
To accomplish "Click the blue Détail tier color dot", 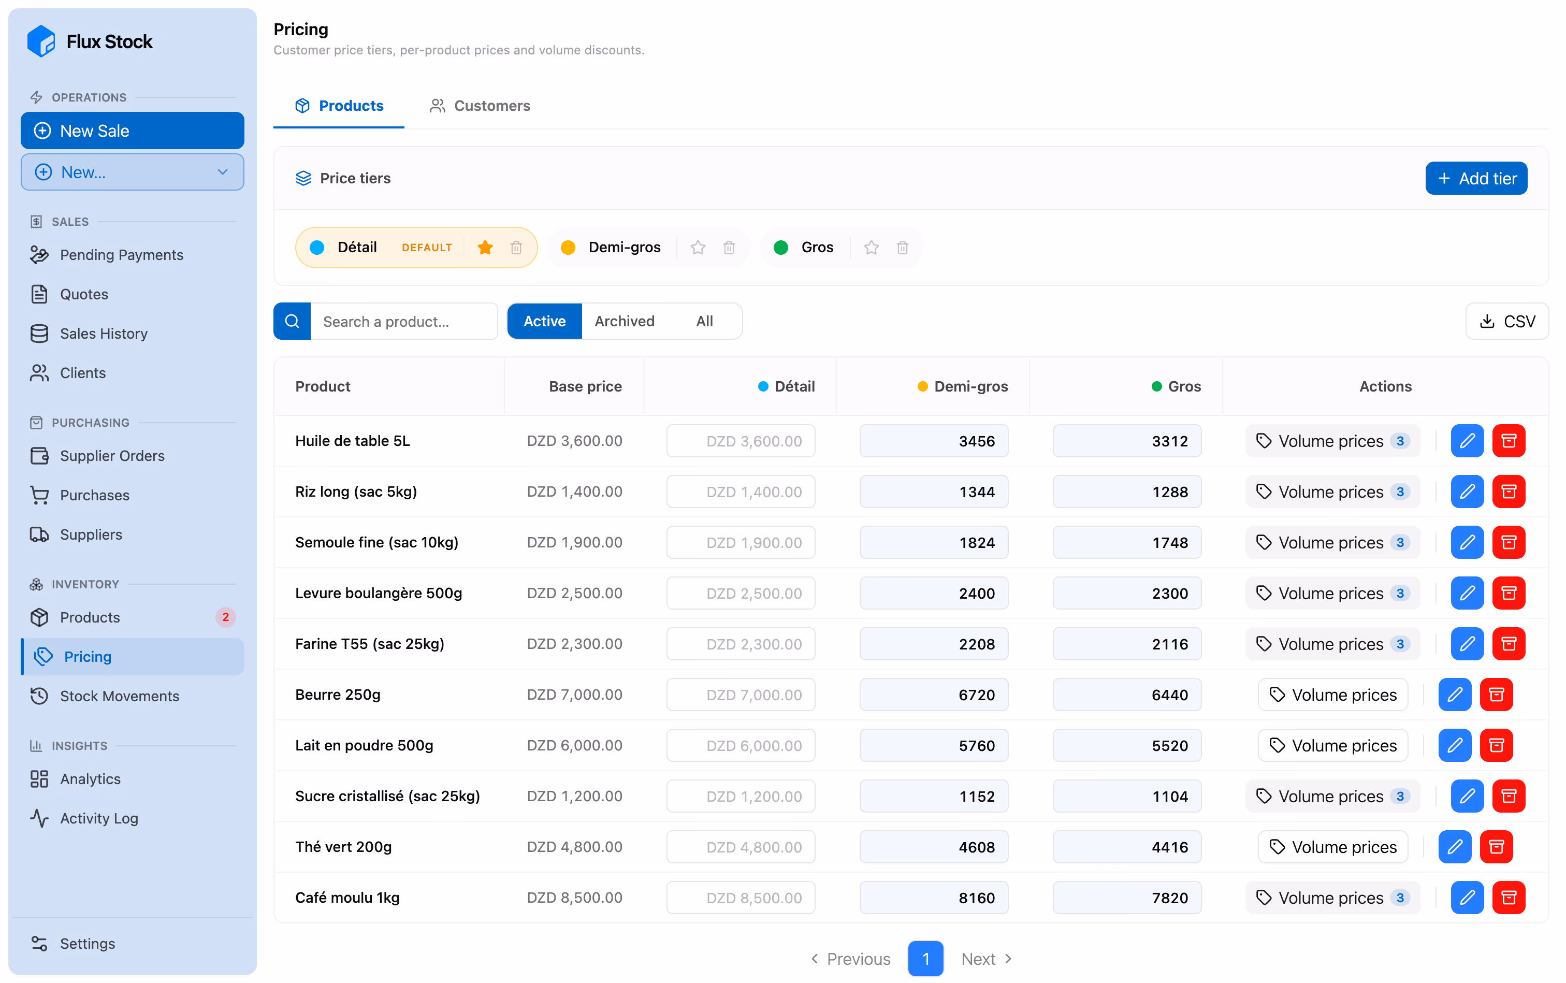I will click(317, 248).
